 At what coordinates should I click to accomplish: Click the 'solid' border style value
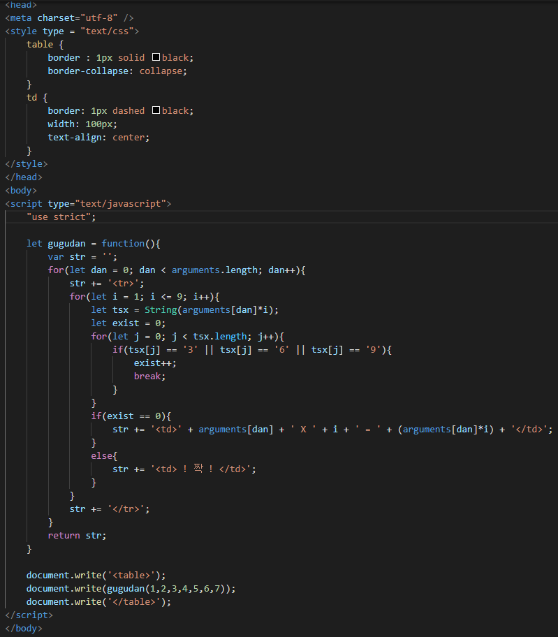(x=131, y=58)
